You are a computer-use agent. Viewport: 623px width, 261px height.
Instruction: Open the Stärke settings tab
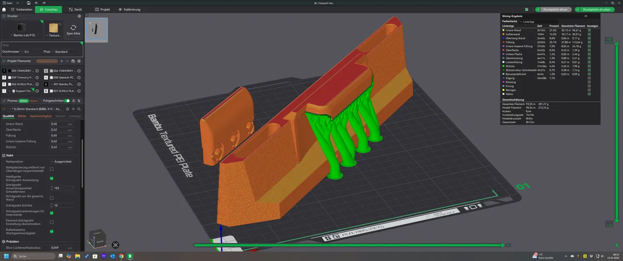point(22,116)
